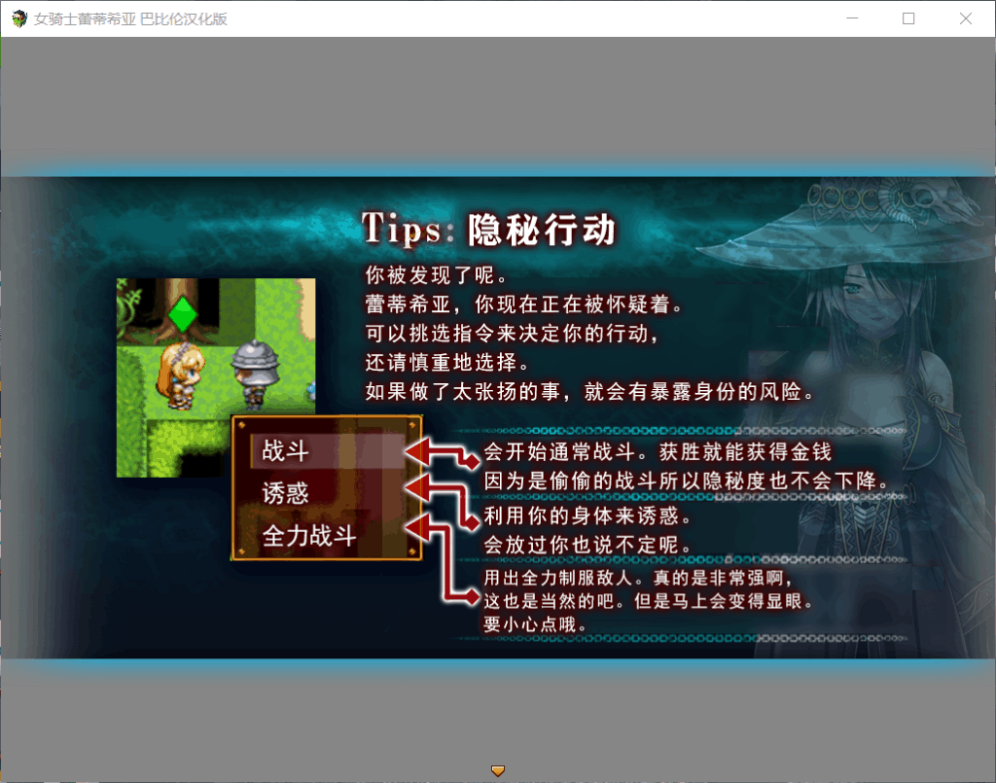Minimize the game window
The width and height of the screenshot is (996, 783).
[x=852, y=18]
